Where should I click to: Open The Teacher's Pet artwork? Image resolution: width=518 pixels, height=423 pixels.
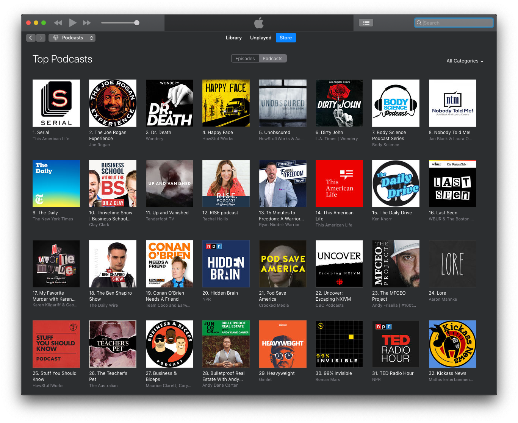[113, 344]
